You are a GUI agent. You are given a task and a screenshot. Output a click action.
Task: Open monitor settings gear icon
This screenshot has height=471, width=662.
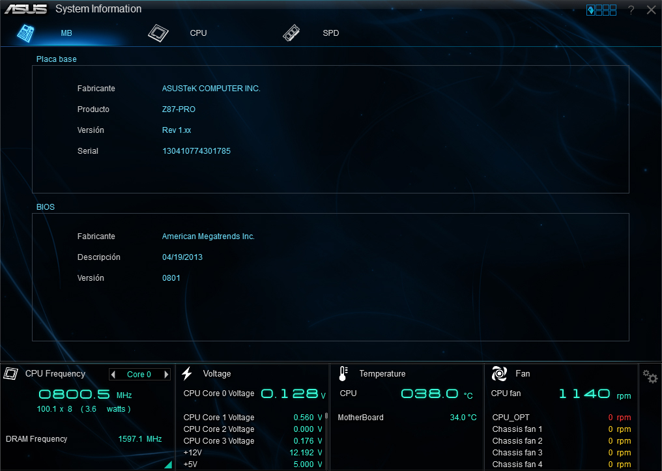coord(650,377)
